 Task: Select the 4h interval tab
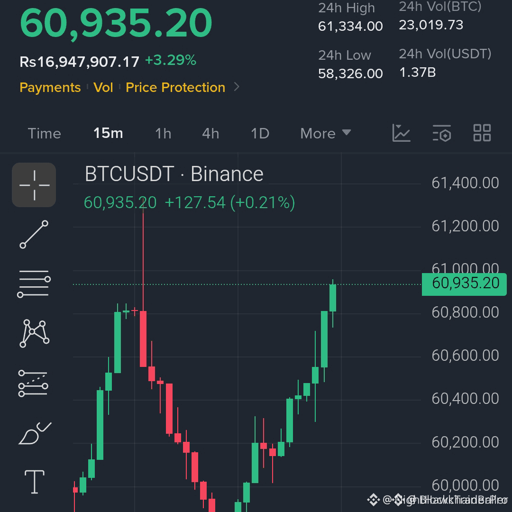(210, 134)
